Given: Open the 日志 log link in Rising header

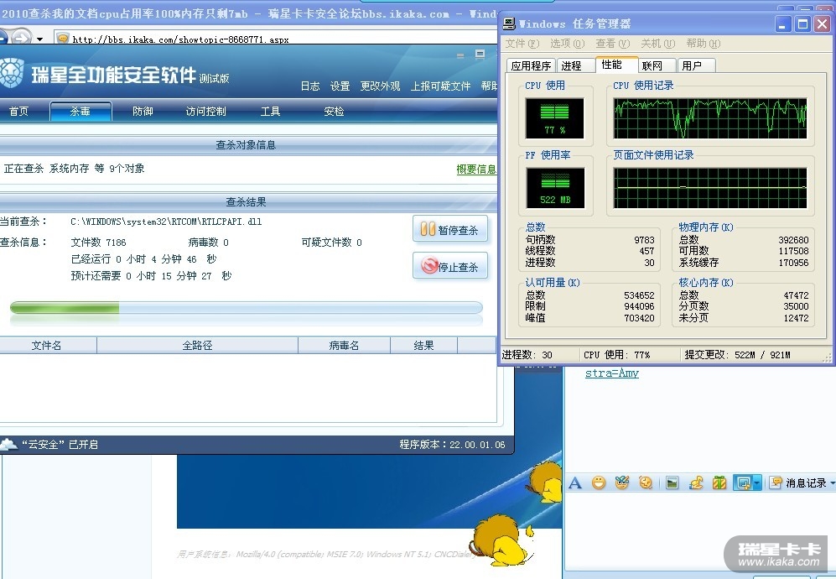Looking at the screenshot, I should coord(310,86).
